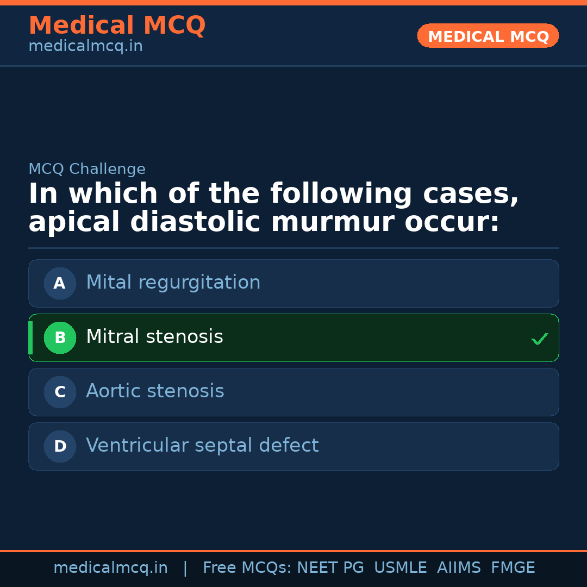Click the AIIMS label in the footer
This screenshot has width=587, height=587.
pos(459,567)
